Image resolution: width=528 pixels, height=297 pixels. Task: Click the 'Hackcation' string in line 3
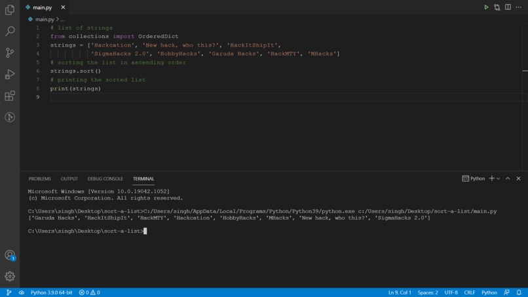[113, 45]
